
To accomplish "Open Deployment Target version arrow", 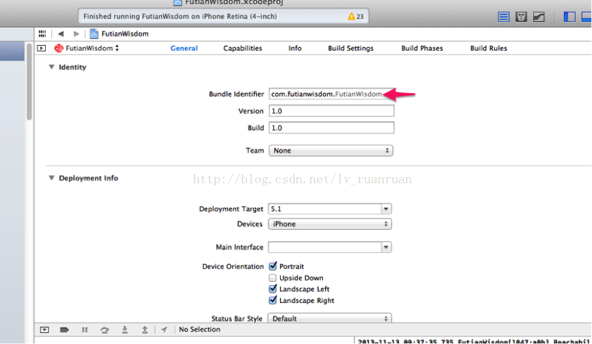I will click(386, 209).
